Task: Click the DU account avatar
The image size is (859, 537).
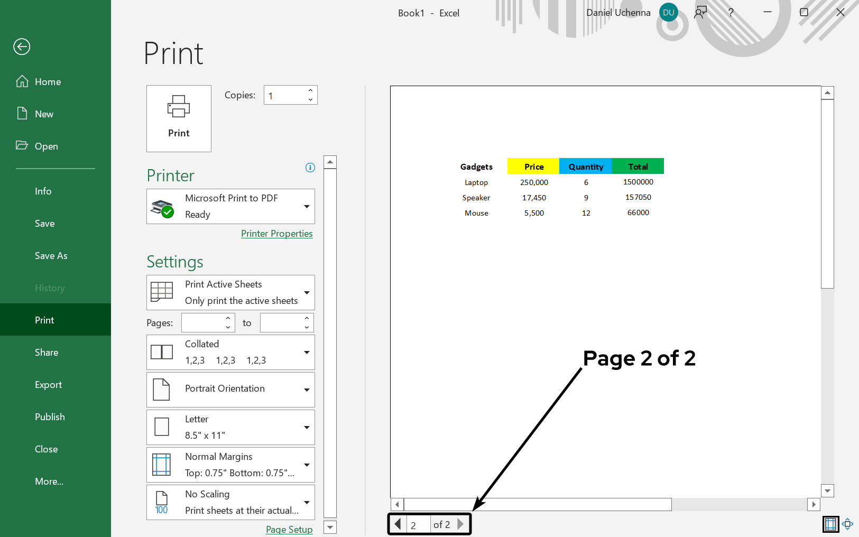Action: coord(668,13)
